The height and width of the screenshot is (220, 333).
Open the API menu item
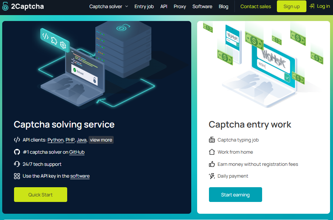[164, 6]
